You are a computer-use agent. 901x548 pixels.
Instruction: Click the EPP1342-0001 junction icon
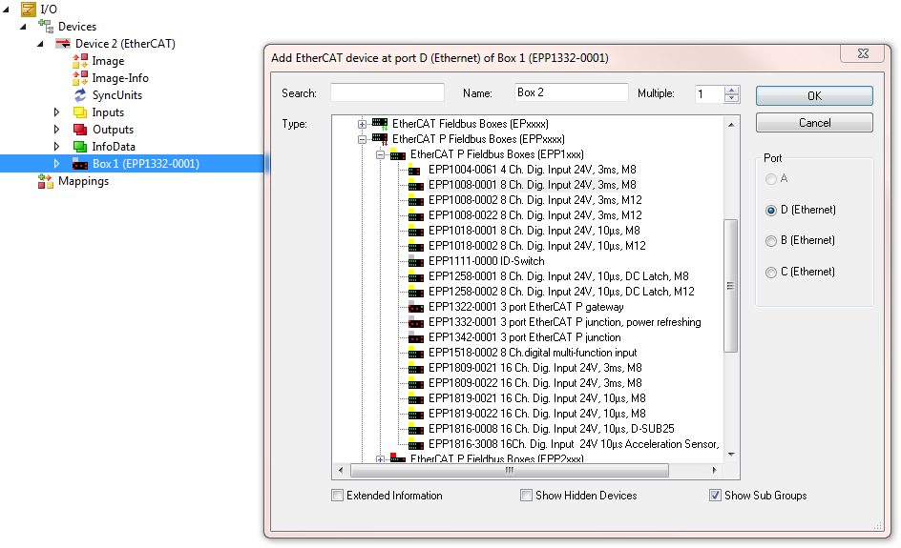416,337
